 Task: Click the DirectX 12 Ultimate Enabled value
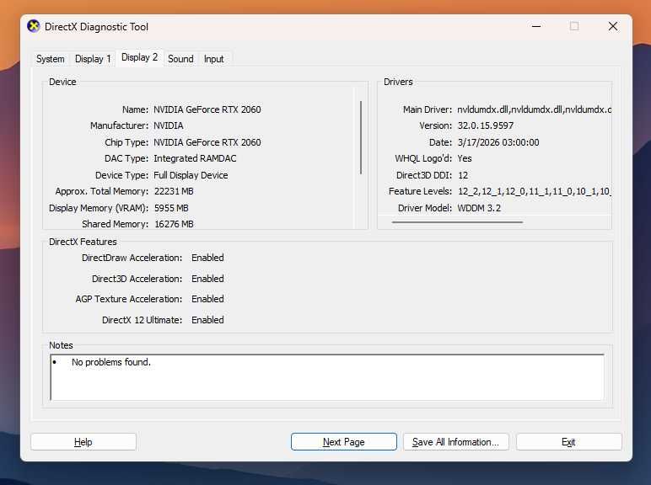click(x=207, y=320)
